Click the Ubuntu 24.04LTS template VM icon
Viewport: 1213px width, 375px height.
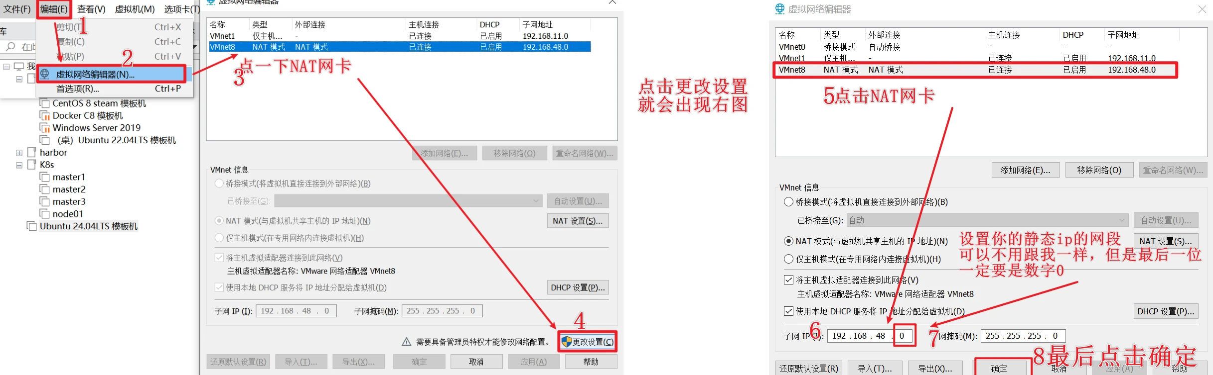(32, 226)
